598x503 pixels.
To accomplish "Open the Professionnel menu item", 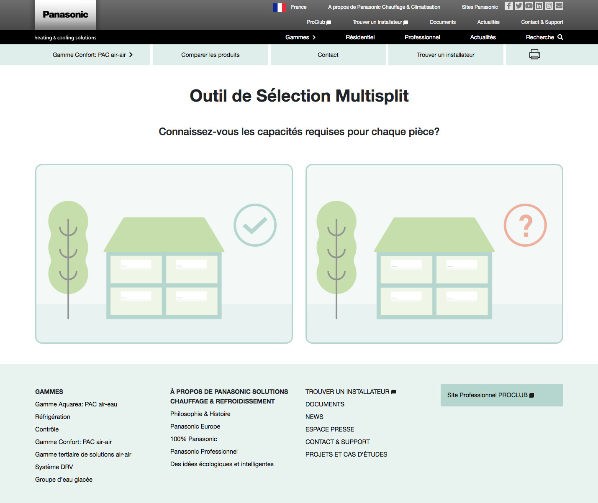I will click(x=422, y=37).
